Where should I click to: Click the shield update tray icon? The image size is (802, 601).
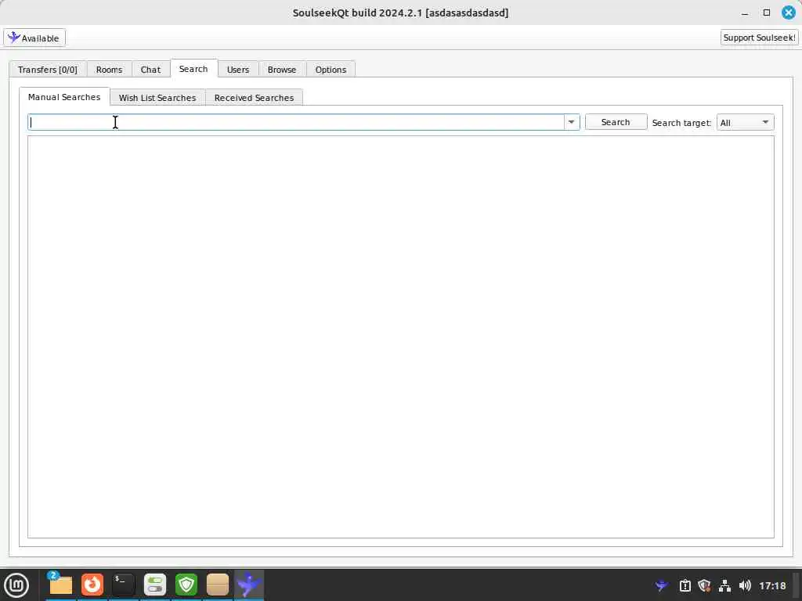point(704,585)
